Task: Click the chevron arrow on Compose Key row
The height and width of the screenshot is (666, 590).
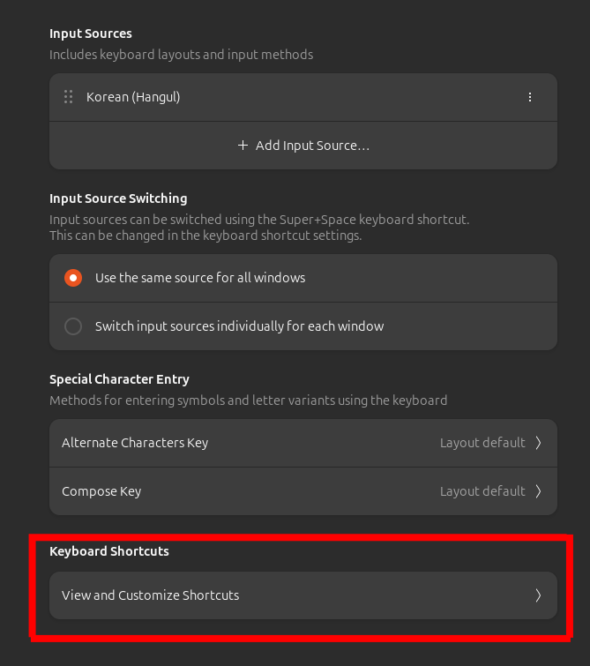Action: (x=538, y=491)
